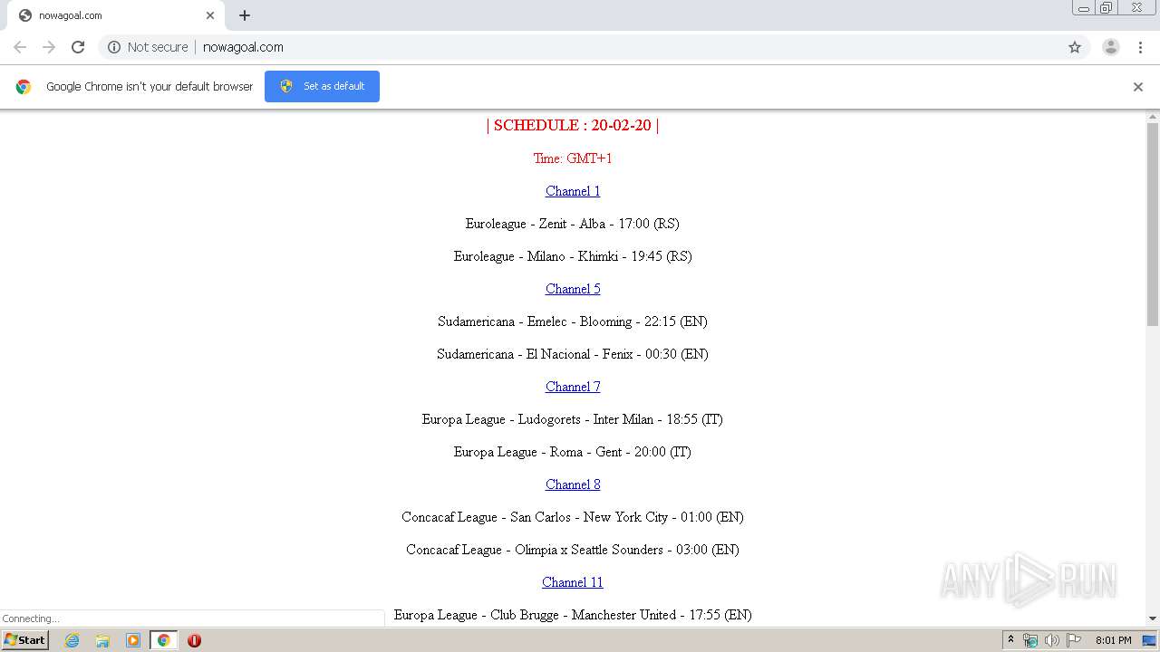
Task: Click the Time: GMT+1 text
Action: pyautogui.click(x=573, y=158)
